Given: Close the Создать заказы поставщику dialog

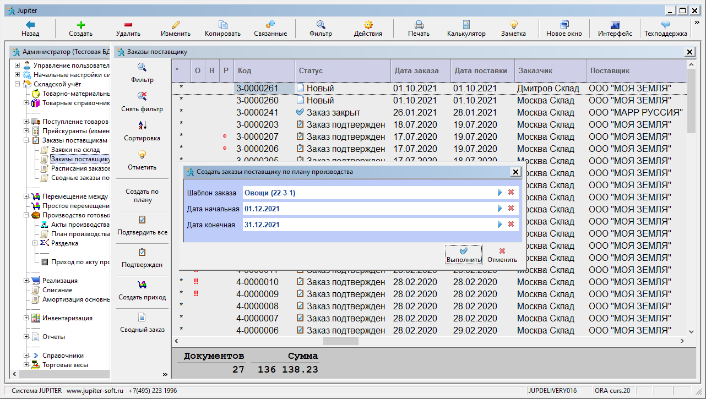Looking at the screenshot, I should [x=515, y=172].
